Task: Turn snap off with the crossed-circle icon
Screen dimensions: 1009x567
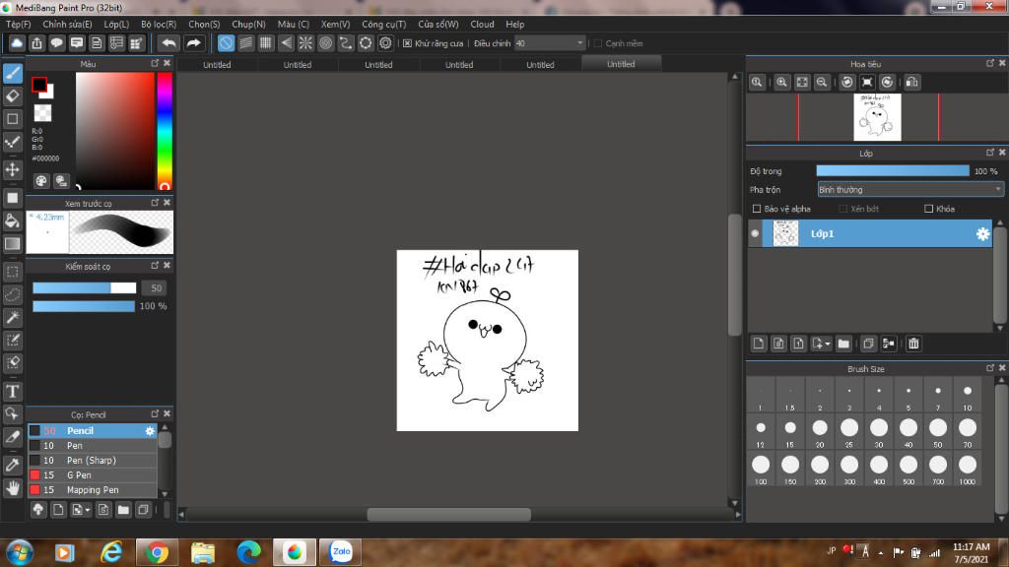Action: 226,43
